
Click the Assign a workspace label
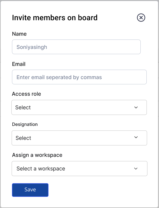(x=37, y=155)
